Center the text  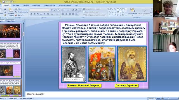(x=67, y=14)
